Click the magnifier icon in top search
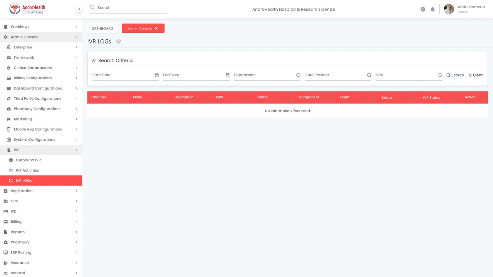The width and height of the screenshot is (493, 277). (x=92, y=7)
